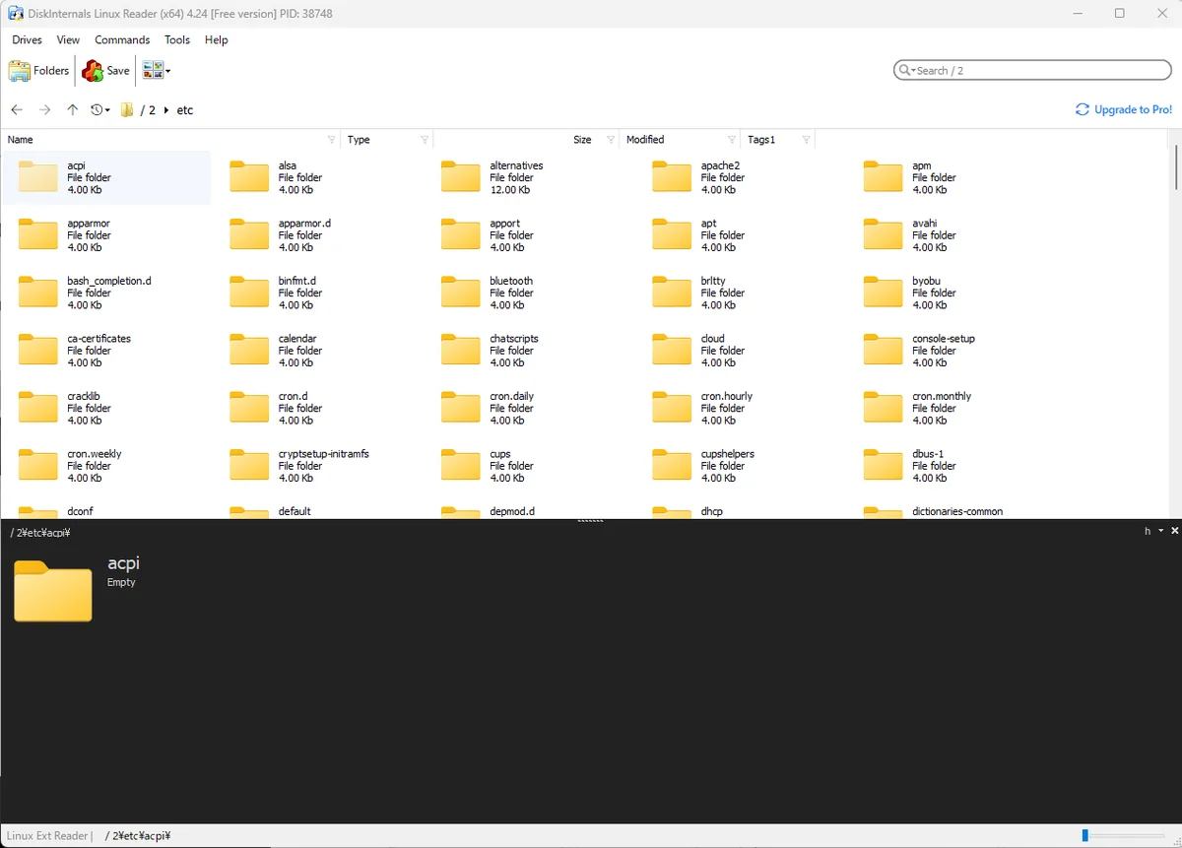The image size is (1182, 848).
Task: Click the 'cupshelpers' folder name
Action: (728, 454)
